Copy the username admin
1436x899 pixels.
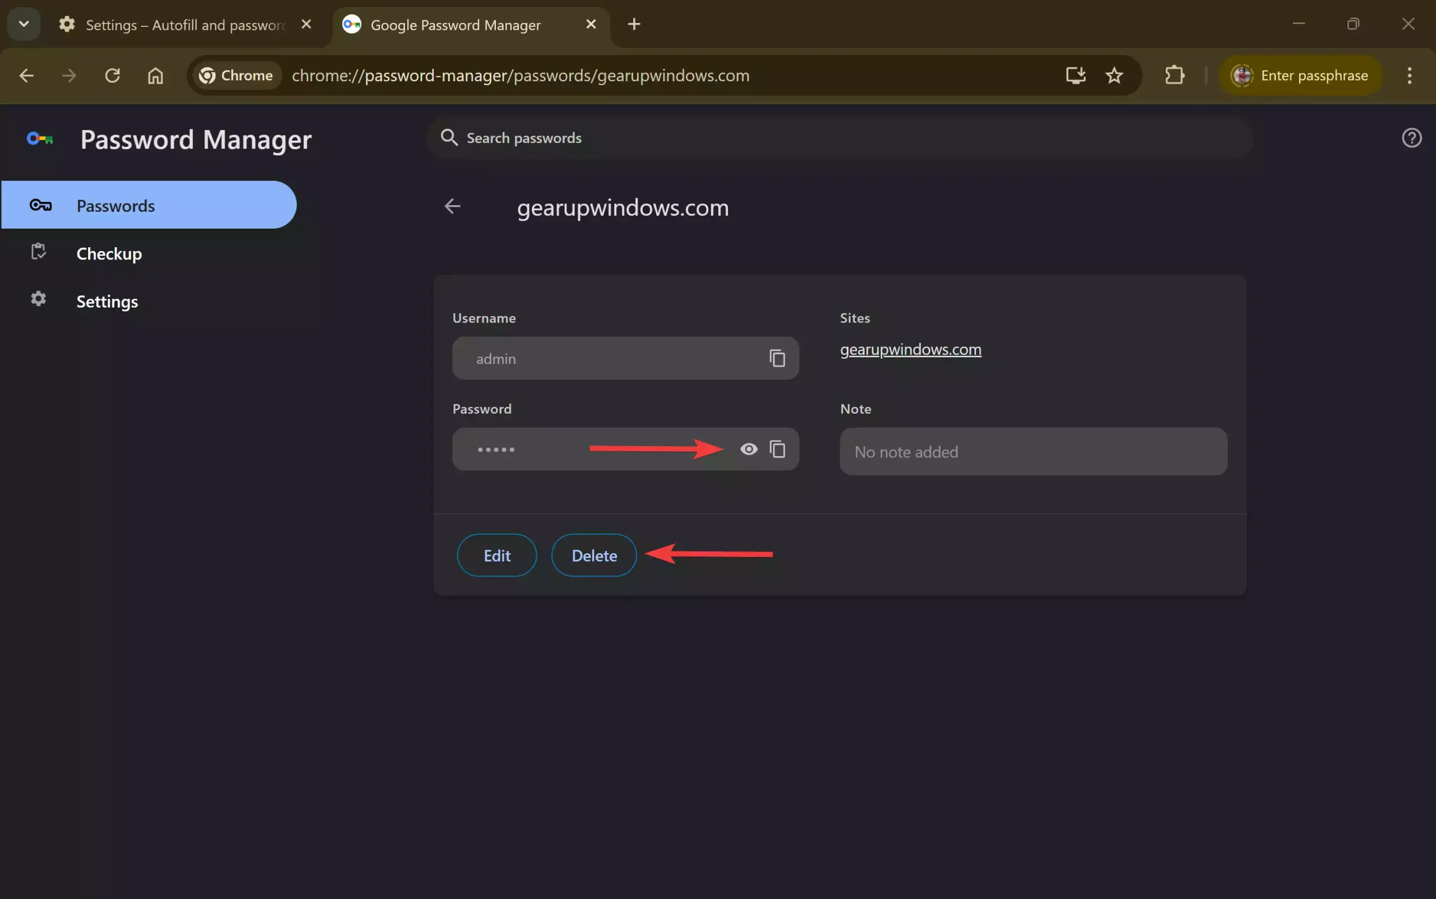click(x=777, y=358)
